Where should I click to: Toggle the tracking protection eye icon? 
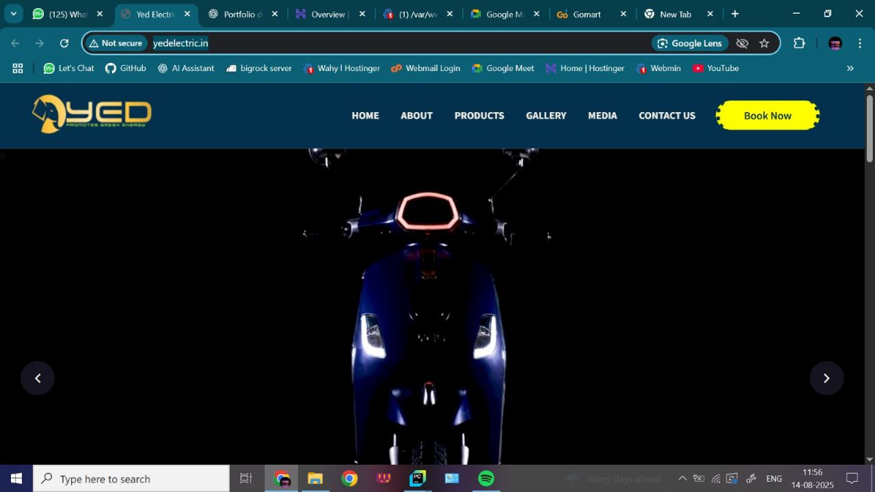click(x=742, y=43)
